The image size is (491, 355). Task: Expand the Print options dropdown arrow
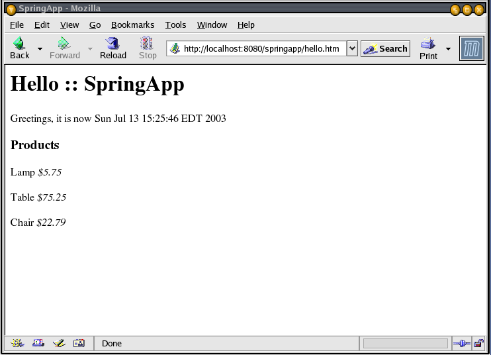tap(448, 49)
